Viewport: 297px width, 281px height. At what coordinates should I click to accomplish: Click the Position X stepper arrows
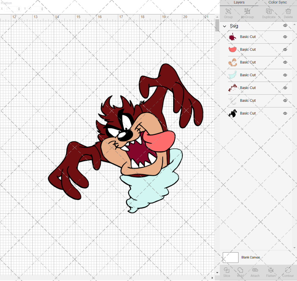coord(19,9)
